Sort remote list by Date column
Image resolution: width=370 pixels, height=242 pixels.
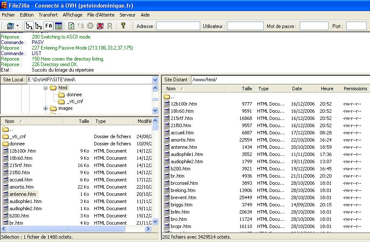[303, 89]
